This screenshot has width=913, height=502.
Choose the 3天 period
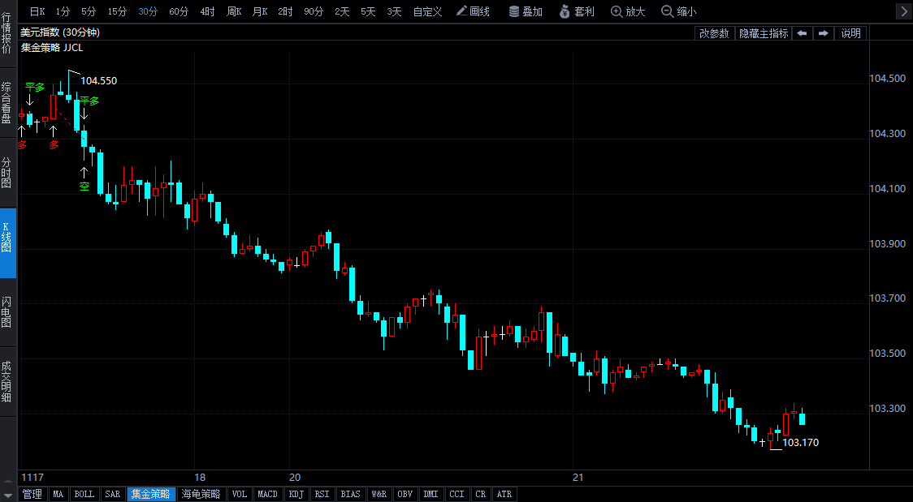394,11
